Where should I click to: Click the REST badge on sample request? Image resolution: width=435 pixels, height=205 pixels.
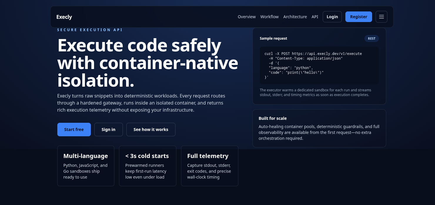coord(372,38)
